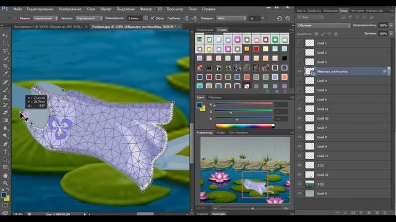Screen dimensions: 396x222
Task: Open the Частота density dropdown
Action: (89, 18)
